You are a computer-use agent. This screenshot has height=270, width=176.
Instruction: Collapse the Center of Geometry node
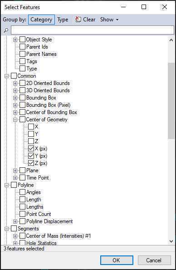pyautogui.click(x=15, y=120)
